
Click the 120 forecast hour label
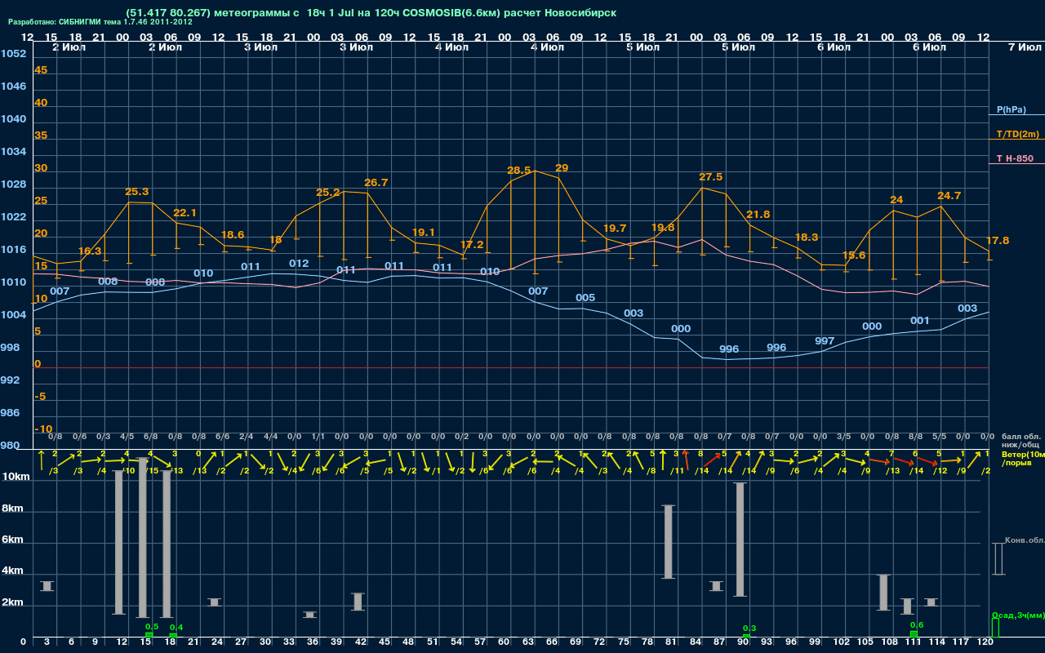pyautogui.click(x=985, y=642)
